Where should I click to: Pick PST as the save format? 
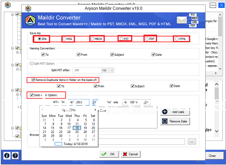click(x=122, y=39)
